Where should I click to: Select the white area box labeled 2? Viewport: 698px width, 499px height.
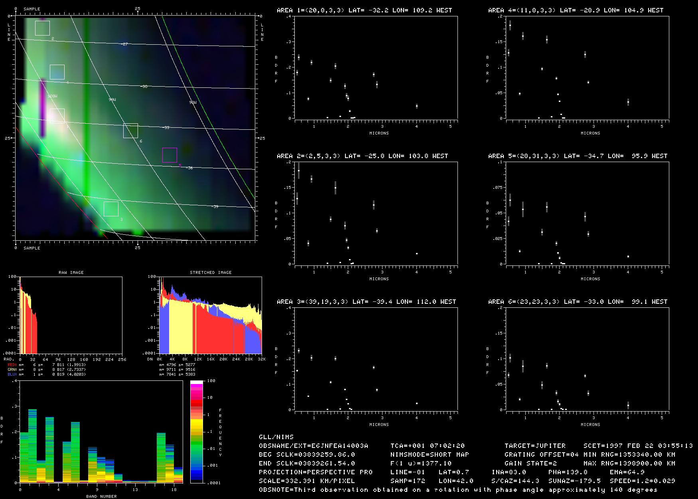point(42,28)
